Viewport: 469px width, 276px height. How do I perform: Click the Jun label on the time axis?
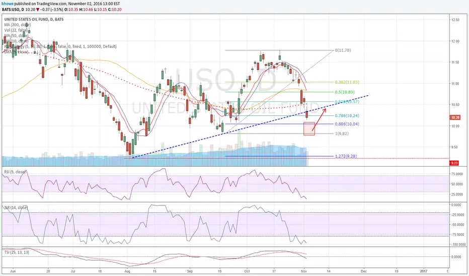[13, 271]
